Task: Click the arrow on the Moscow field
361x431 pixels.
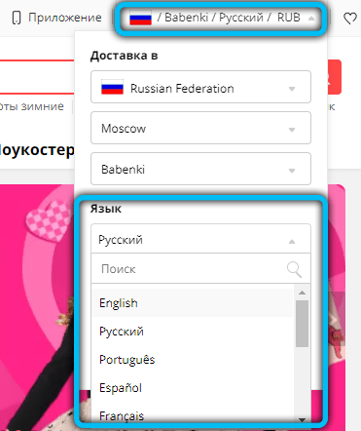Action: [x=292, y=130]
